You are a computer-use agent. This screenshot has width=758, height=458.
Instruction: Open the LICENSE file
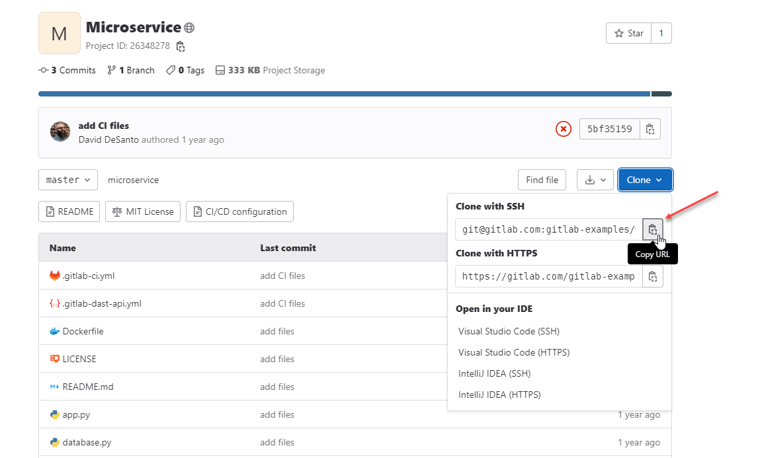79,359
